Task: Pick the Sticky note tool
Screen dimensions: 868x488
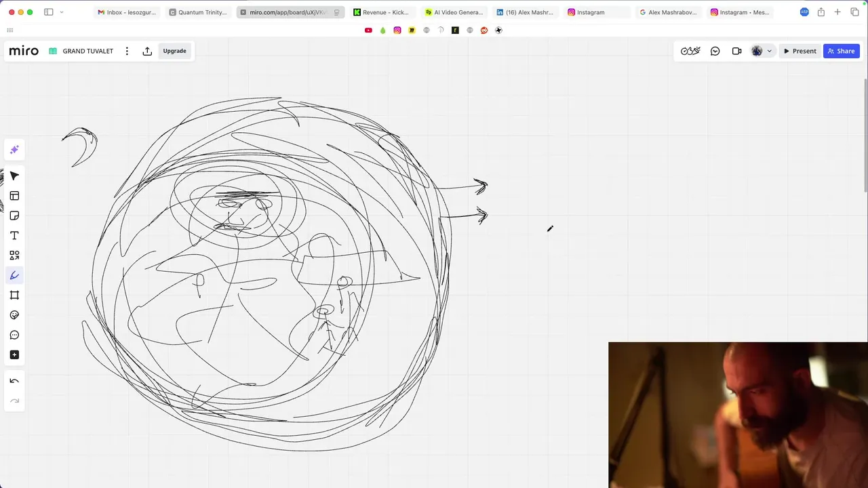Action: click(x=14, y=216)
